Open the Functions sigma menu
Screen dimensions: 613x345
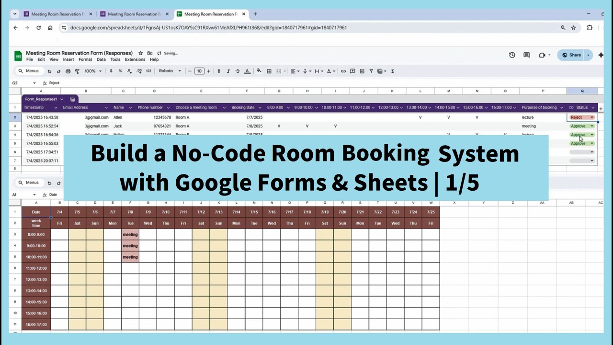point(393,71)
